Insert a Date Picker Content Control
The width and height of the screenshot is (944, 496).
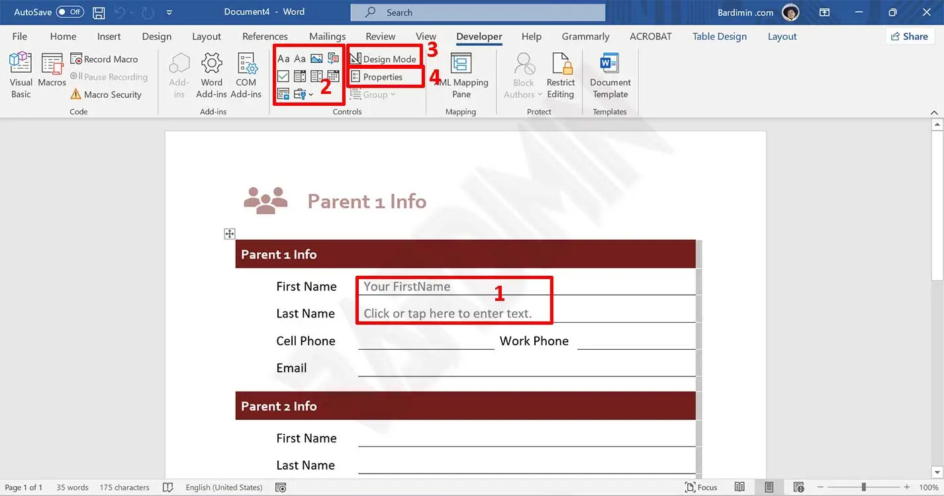(x=333, y=77)
